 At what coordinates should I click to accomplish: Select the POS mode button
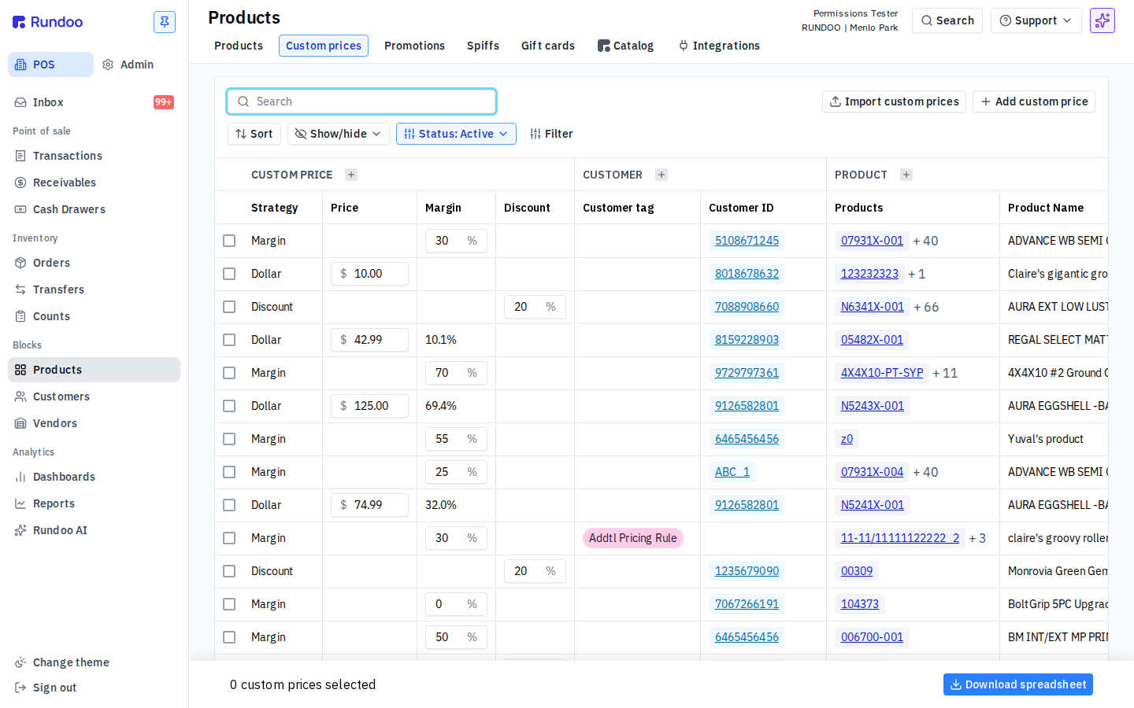(x=50, y=65)
